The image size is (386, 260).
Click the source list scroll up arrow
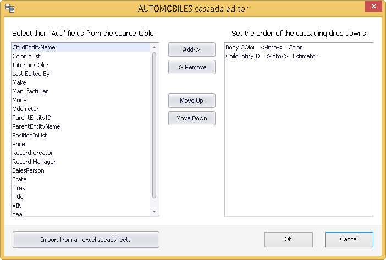coord(154,47)
